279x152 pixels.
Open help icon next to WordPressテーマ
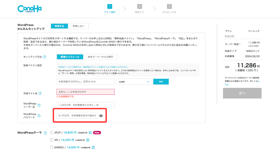click(46, 133)
